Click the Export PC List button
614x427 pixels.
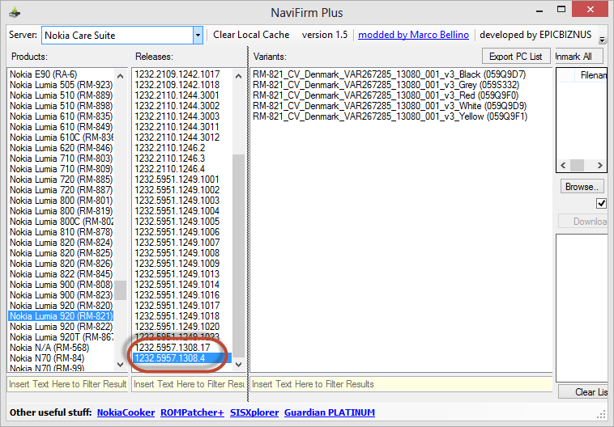[516, 57]
